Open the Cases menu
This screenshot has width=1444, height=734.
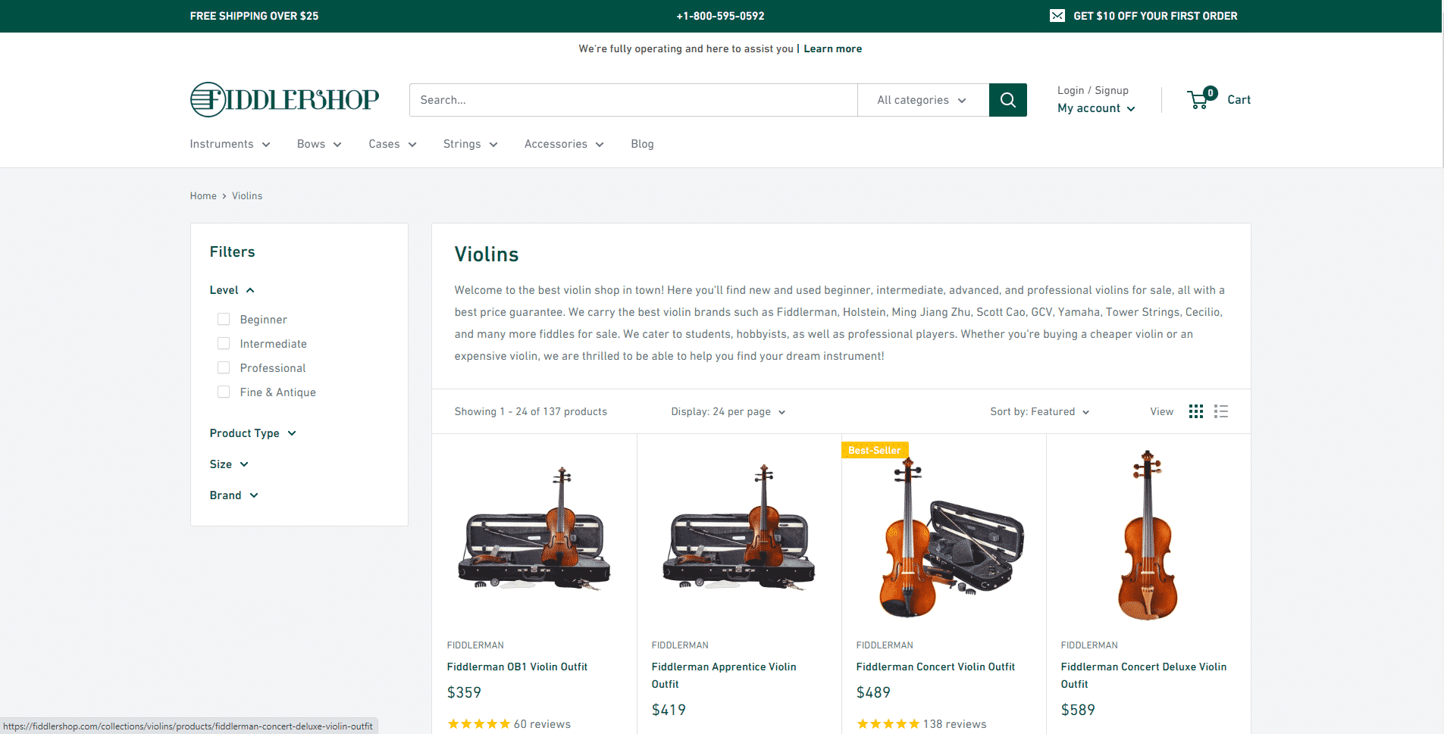coord(393,144)
